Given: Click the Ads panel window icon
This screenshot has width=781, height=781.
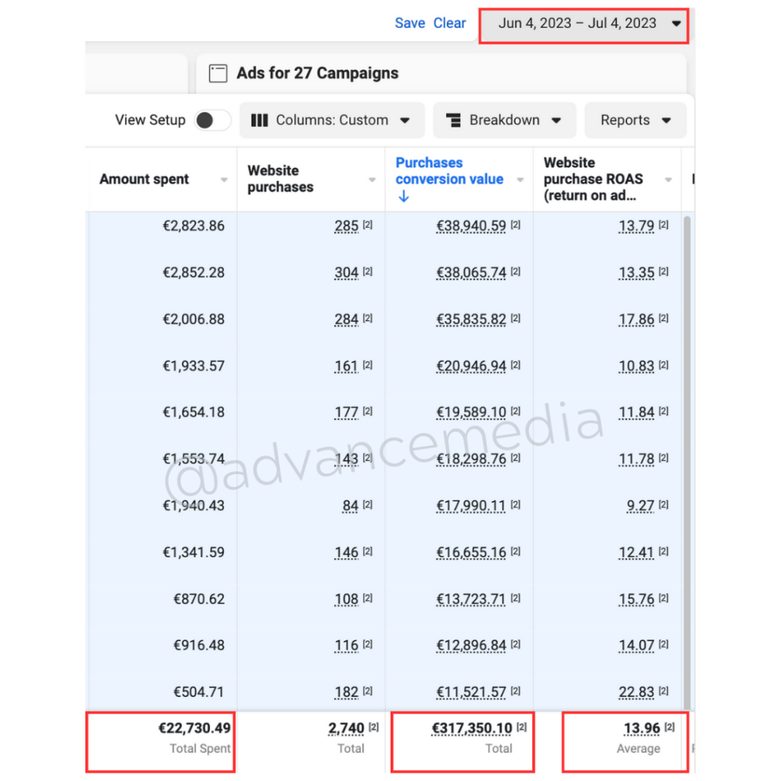Looking at the screenshot, I should (218, 74).
